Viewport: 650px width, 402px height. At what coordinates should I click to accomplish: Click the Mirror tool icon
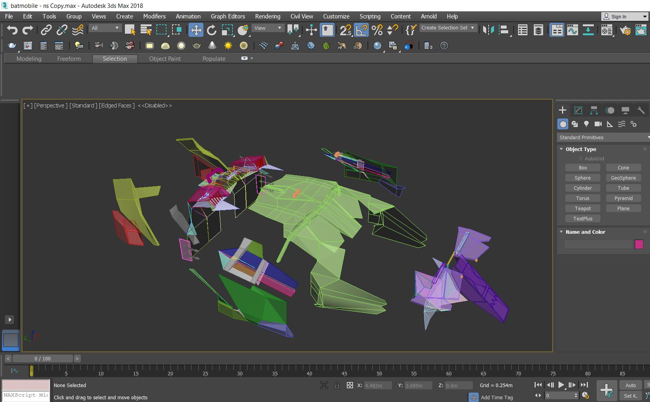[x=488, y=30]
